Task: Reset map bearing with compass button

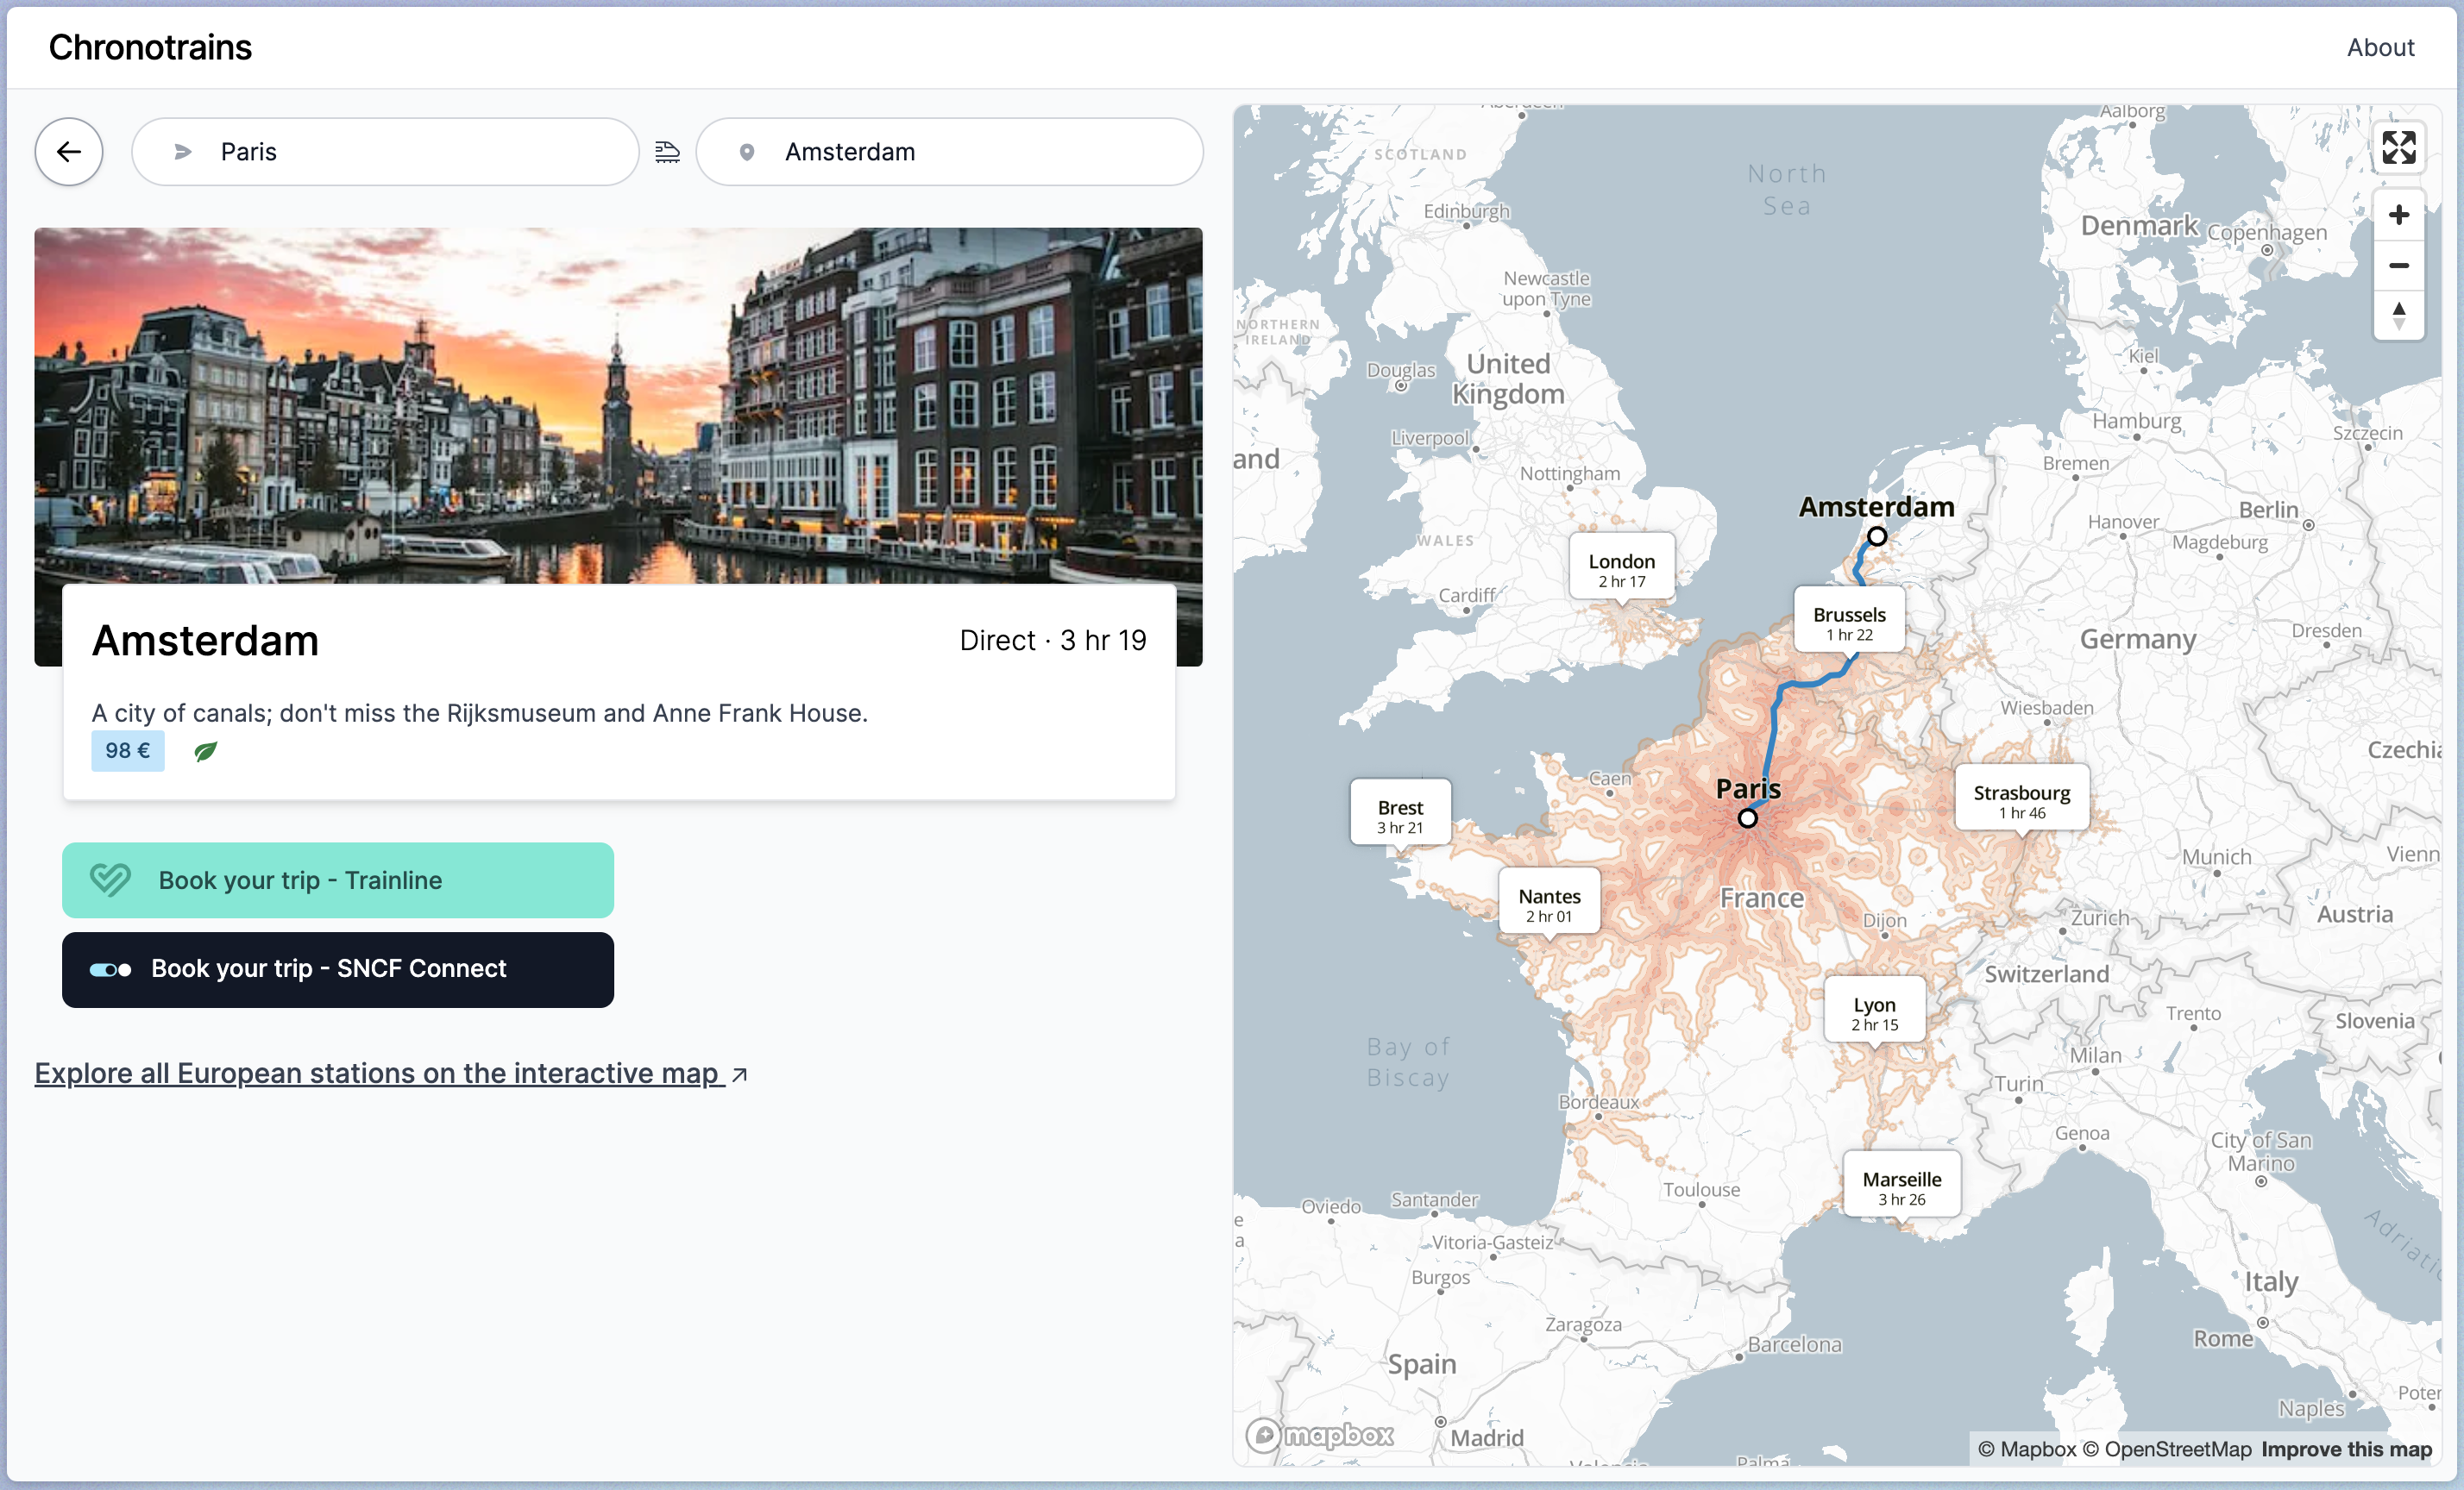Action: coord(2398,316)
